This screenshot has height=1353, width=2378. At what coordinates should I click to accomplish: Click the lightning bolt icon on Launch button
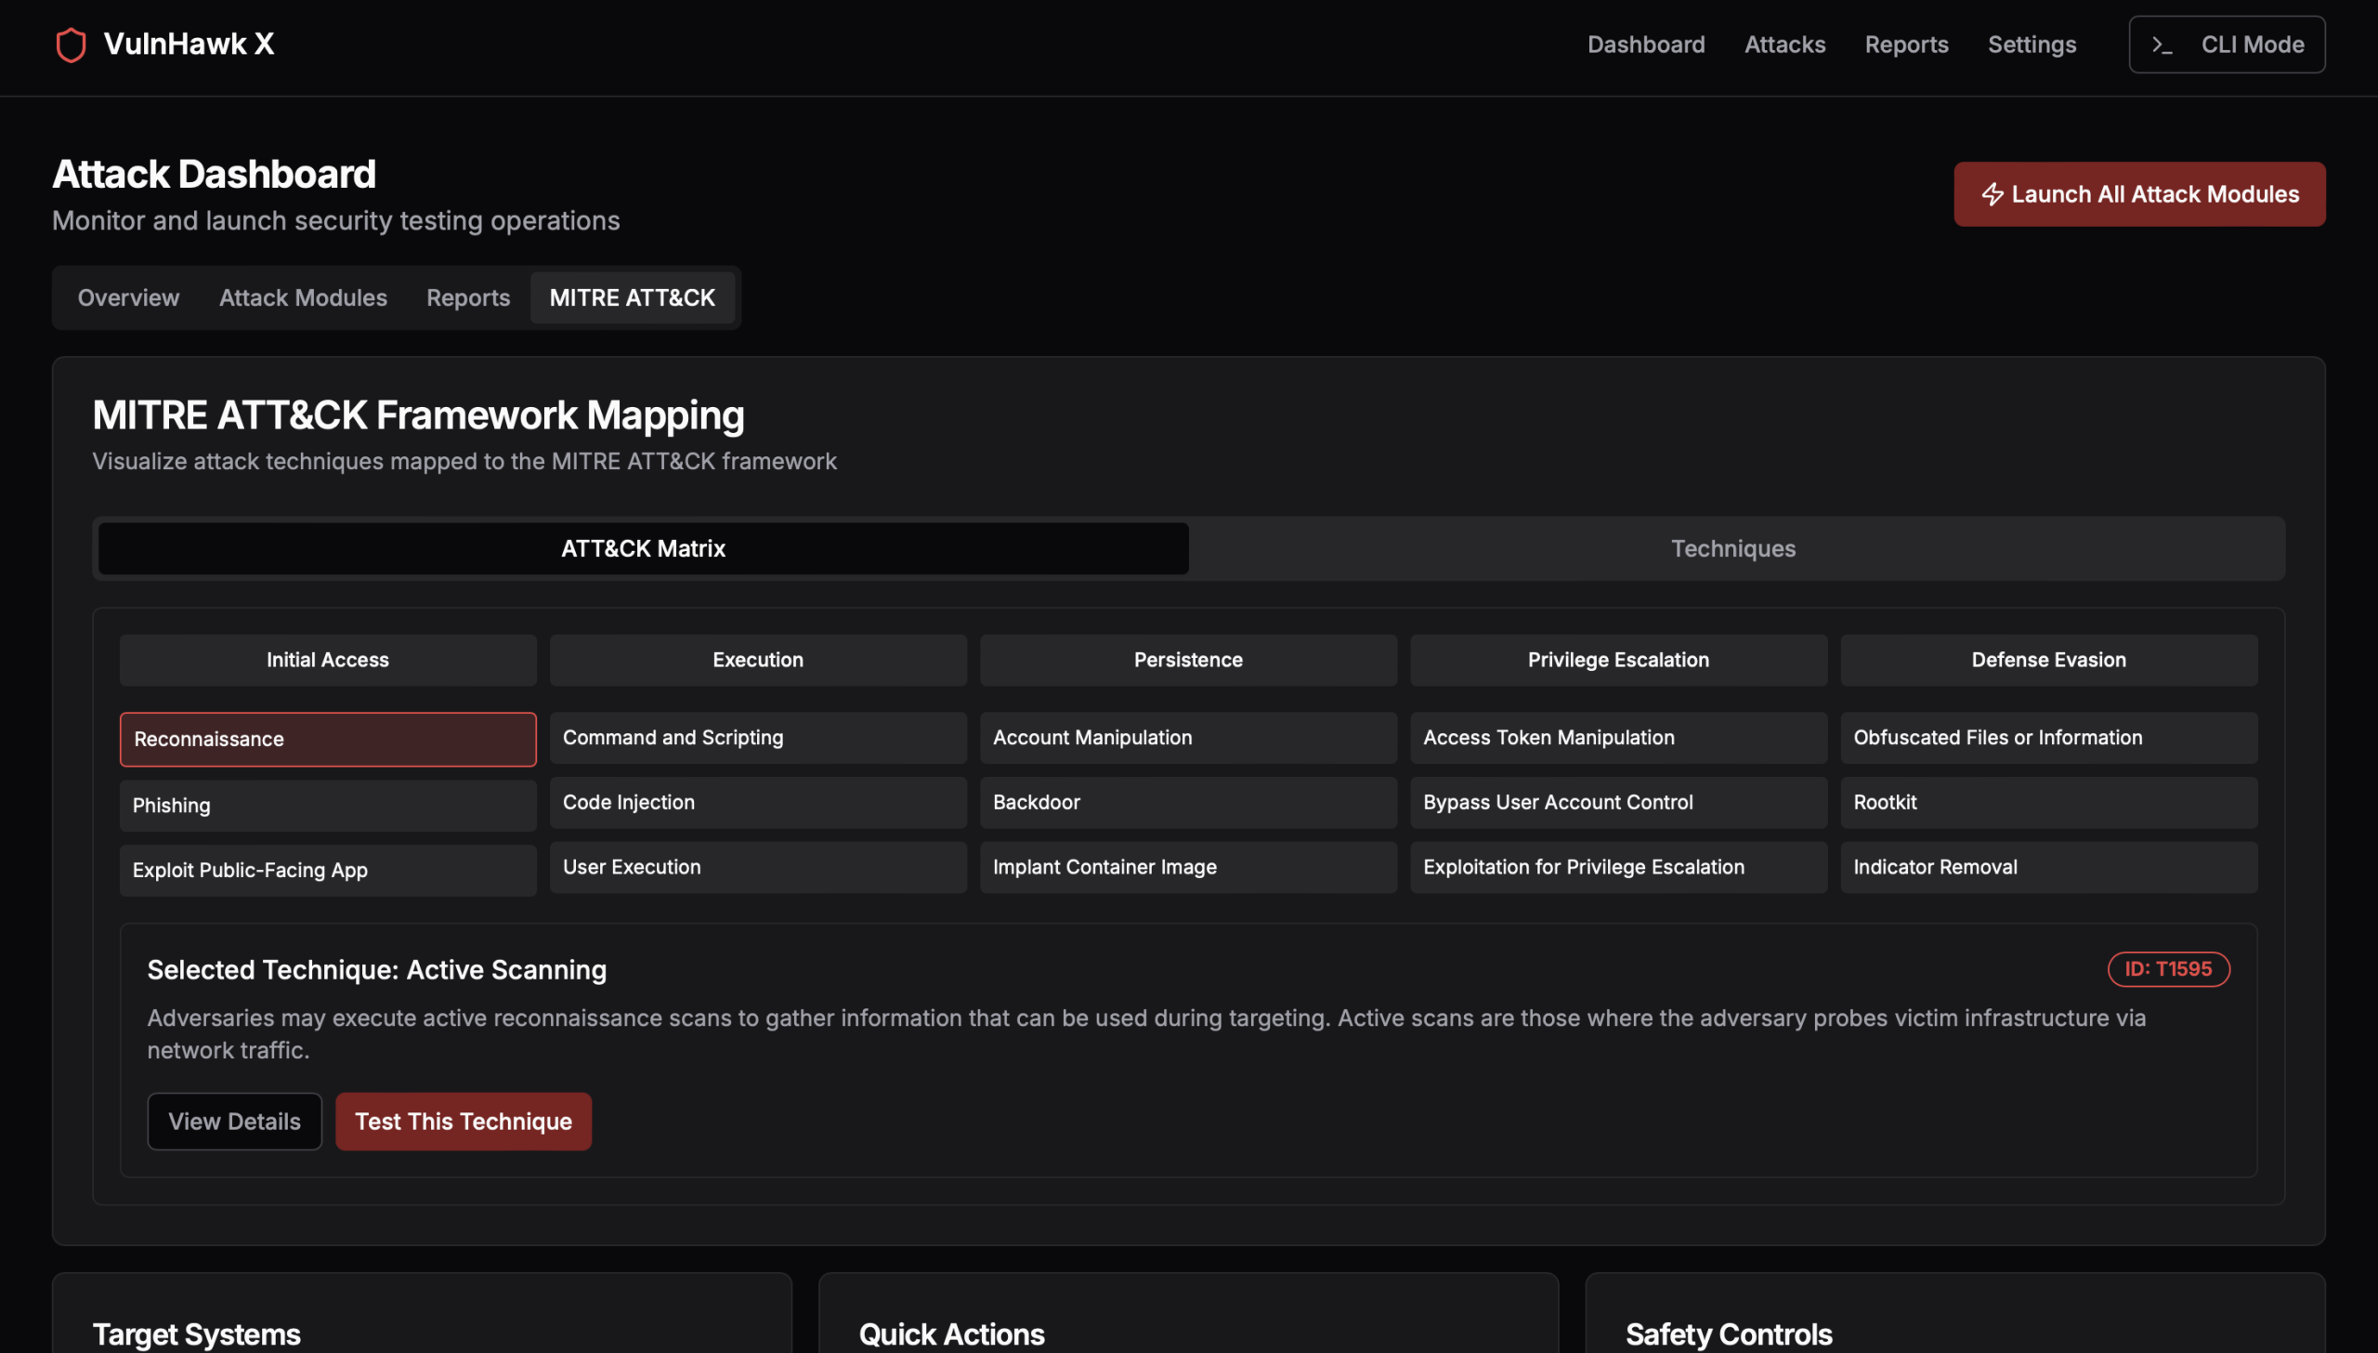[x=1992, y=194]
